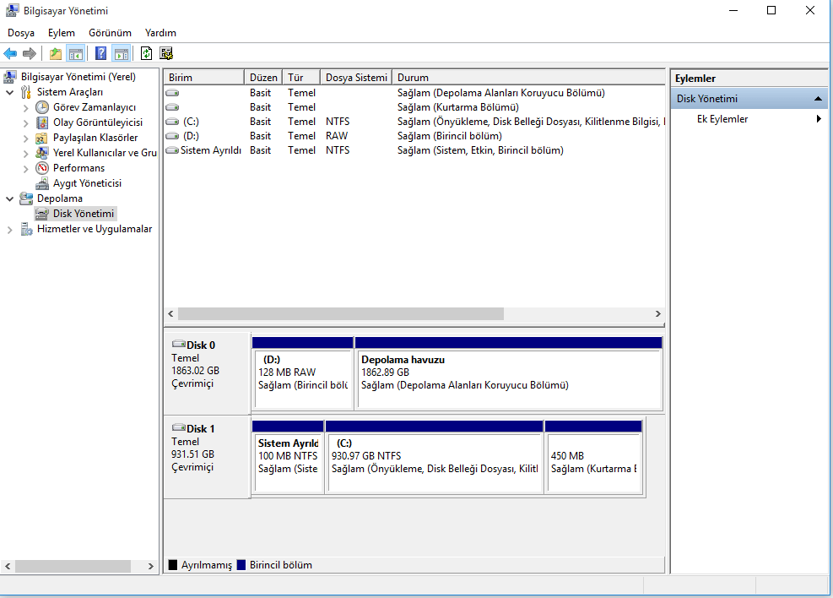The width and height of the screenshot is (833, 598).
Task: Expand the Paylaşılan Klasörler node
Action: coord(25,139)
